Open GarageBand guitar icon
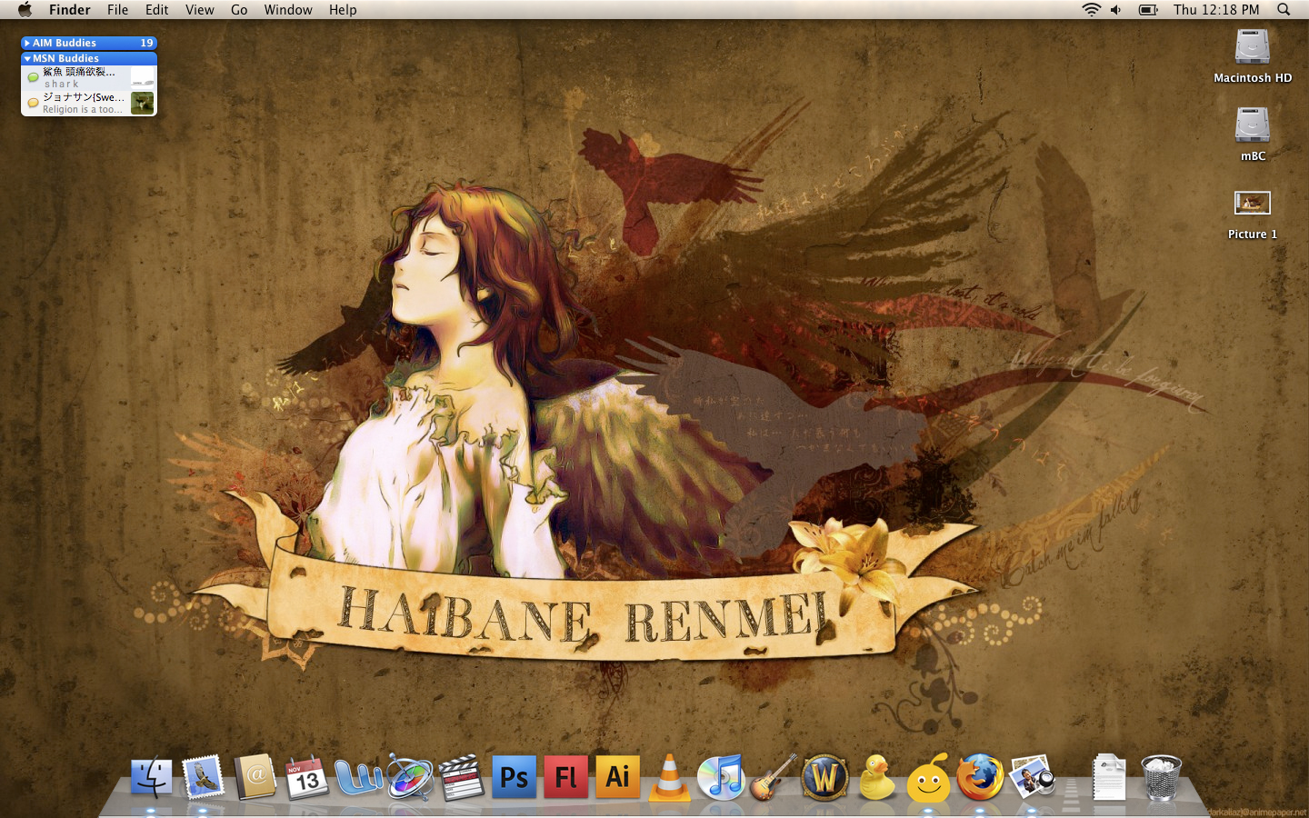Screen dimensions: 1309x818 tap(773, 778)
